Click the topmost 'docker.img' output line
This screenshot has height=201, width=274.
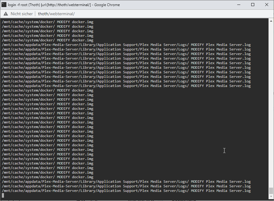(x=48, y=22)
